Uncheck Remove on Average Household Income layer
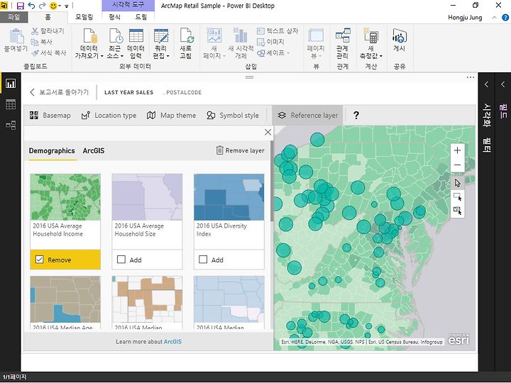This screenshot has height=383, width=511. [x=40, y=260]
